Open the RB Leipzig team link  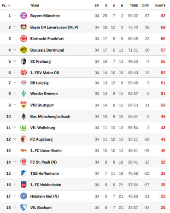point(39,83)
